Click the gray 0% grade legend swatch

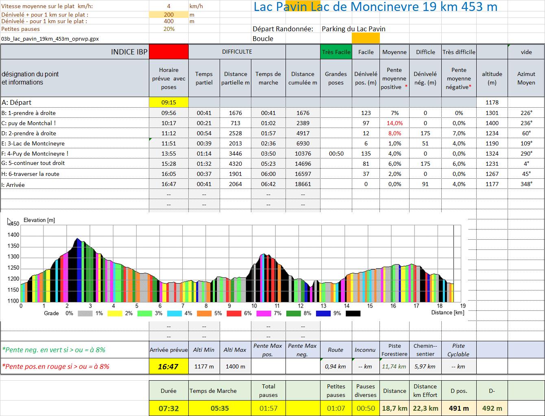click(85, 313)
